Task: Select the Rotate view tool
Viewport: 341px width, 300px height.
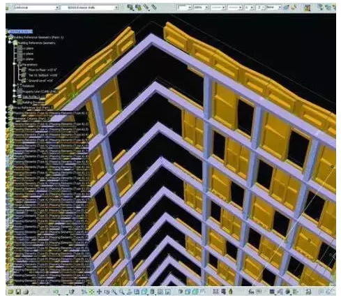Action: pos(107,292)
